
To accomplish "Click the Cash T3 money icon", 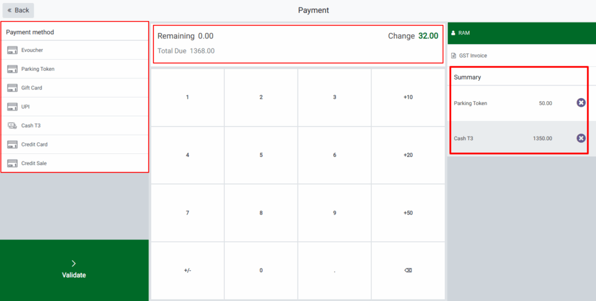I will pos(12,126).
